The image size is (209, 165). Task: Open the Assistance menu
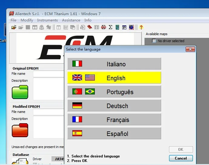pos(71,20)
